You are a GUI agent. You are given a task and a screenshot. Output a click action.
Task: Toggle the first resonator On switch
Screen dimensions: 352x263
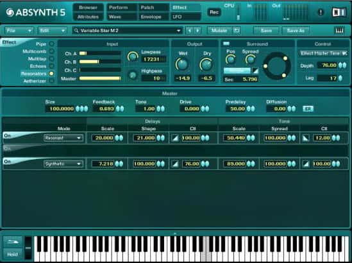click(8, 135)
